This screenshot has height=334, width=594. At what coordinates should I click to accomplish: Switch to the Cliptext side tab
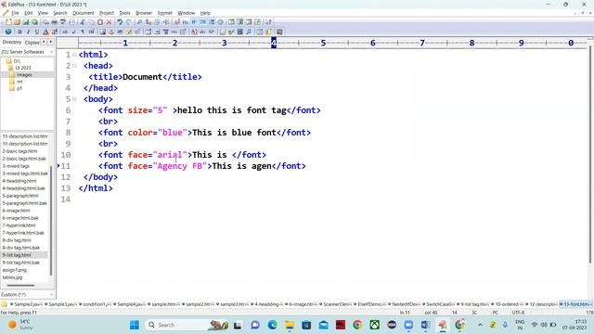32,43
